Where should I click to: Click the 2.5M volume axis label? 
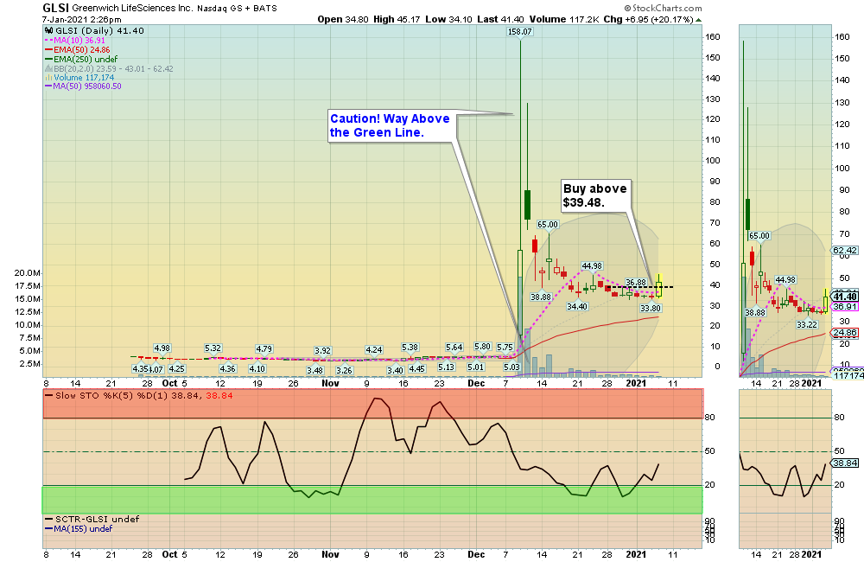point(29,364)
